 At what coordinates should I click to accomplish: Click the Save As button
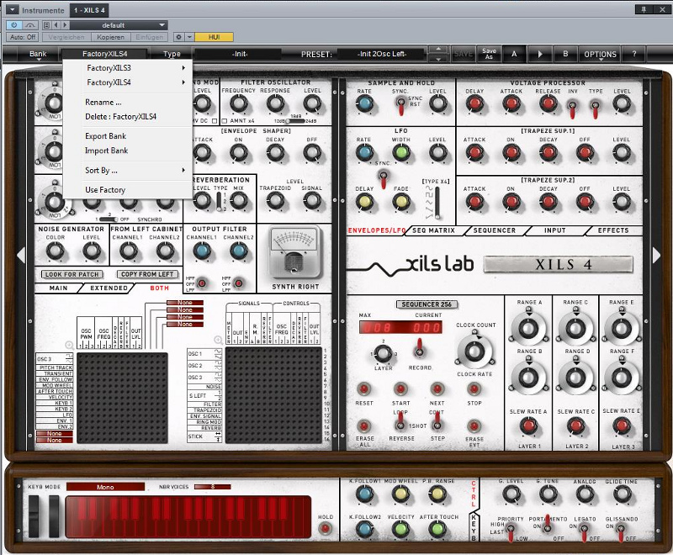tap(489, 54)
